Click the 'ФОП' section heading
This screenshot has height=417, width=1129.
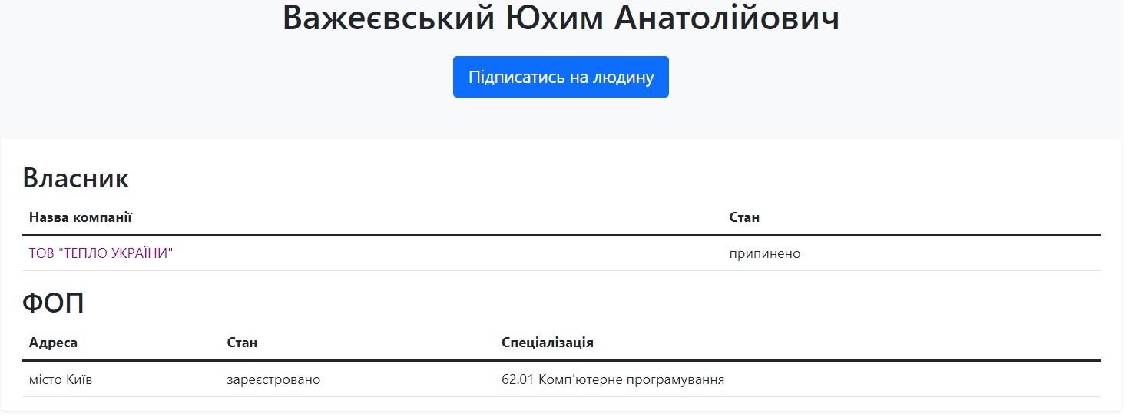pos(53,304)
